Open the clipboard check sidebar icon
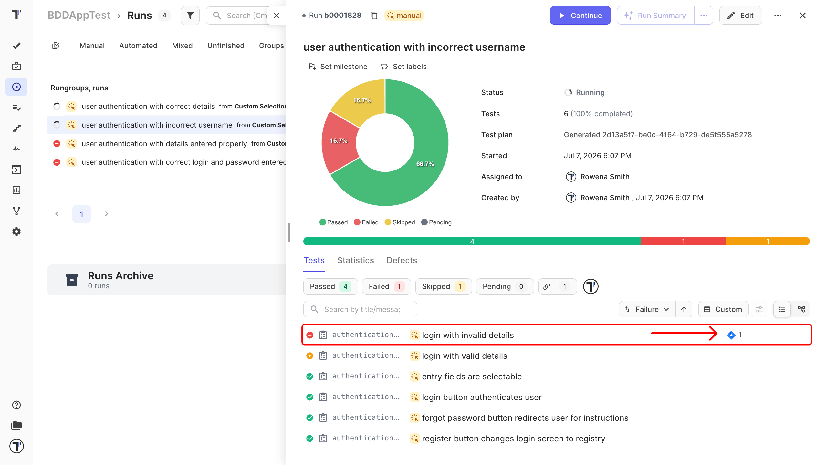Viewport: 827px width, 465px height. pos(16,66)
